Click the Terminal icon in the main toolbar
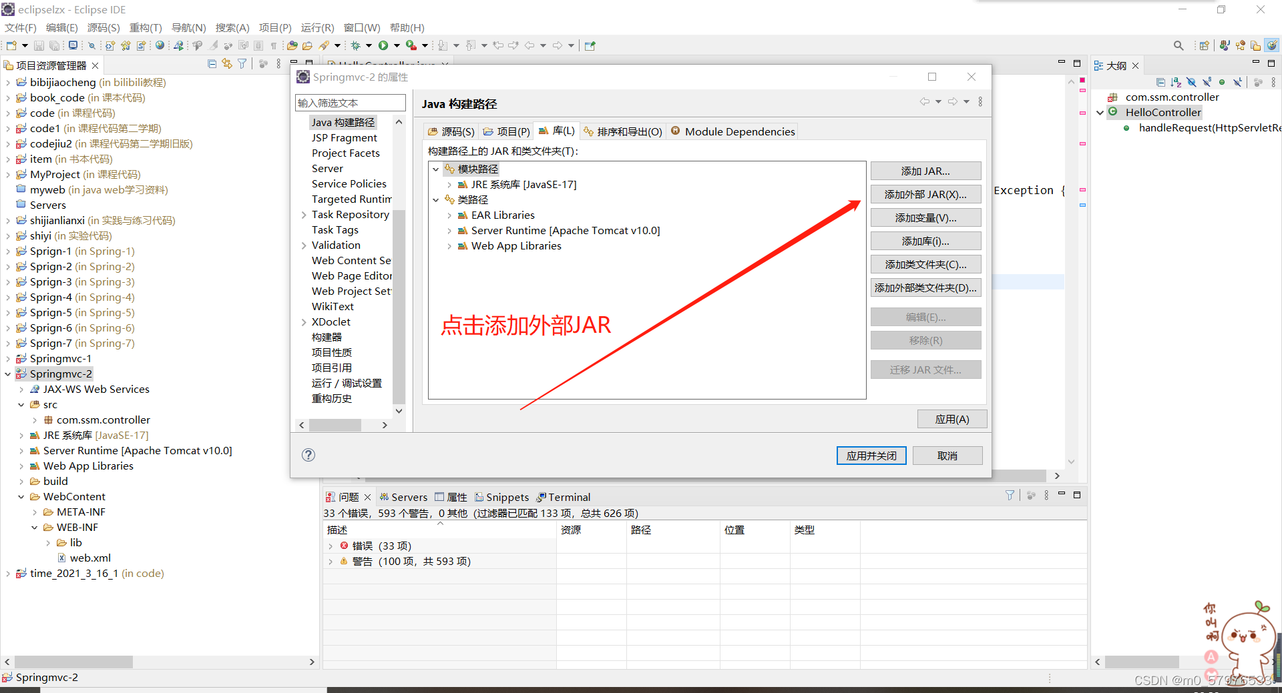Viewport: 1282px width, 693px height. coord(73,45)
